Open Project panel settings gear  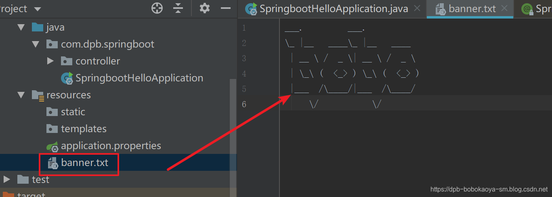click(205, 8)
